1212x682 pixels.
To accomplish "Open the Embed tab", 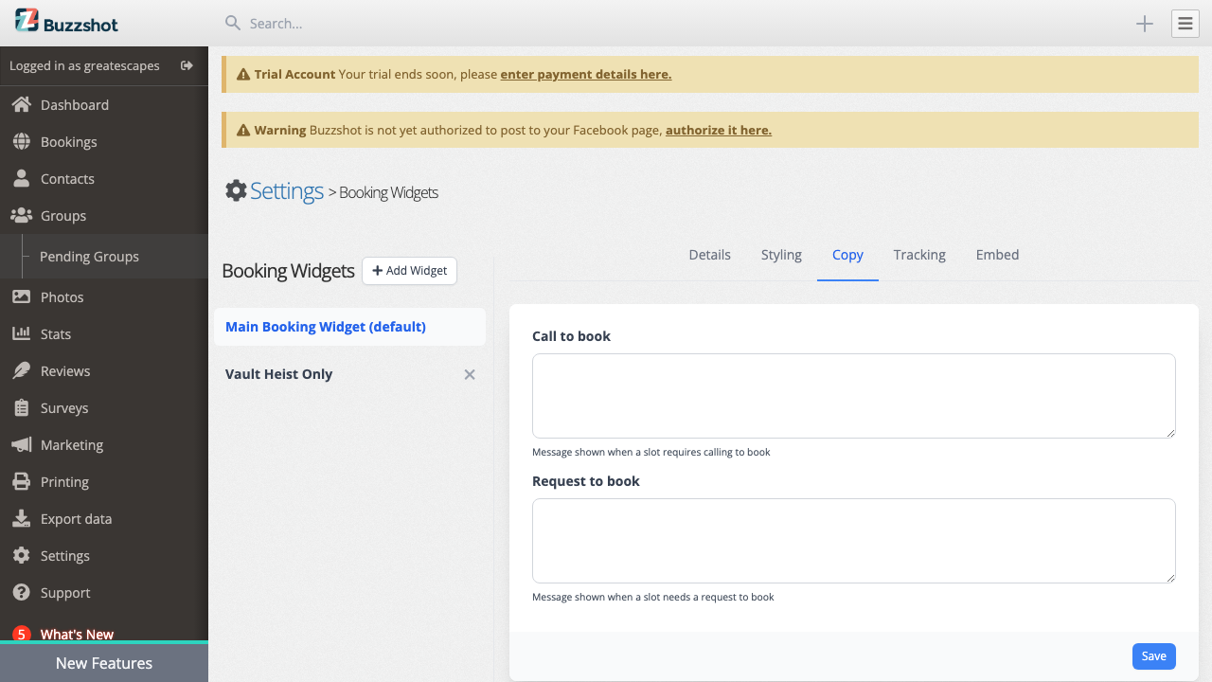I will 997,254.
